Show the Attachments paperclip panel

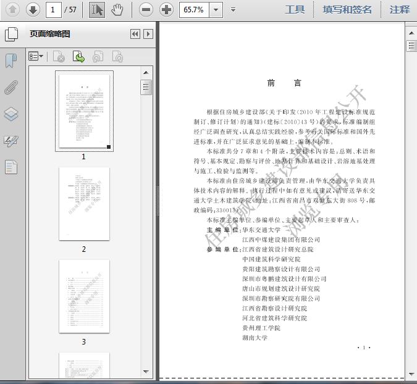point(11,87)
